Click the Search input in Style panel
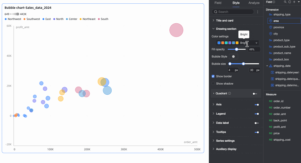 click(233, 12)
